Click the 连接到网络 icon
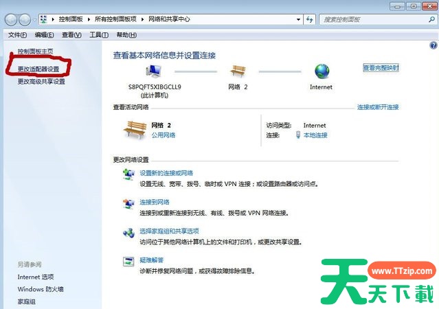Viewport: 439px width, 309px height. [128, 203]
